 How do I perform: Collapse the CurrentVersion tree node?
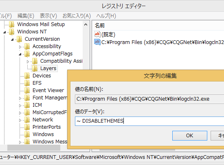coord(12,40)
